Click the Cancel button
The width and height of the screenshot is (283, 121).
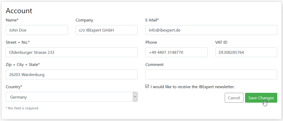[x=234, y=98]
